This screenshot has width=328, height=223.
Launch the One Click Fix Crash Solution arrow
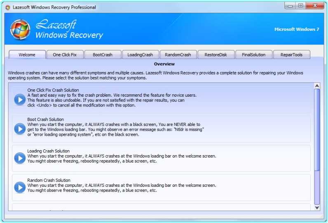(x=20, y=100)
